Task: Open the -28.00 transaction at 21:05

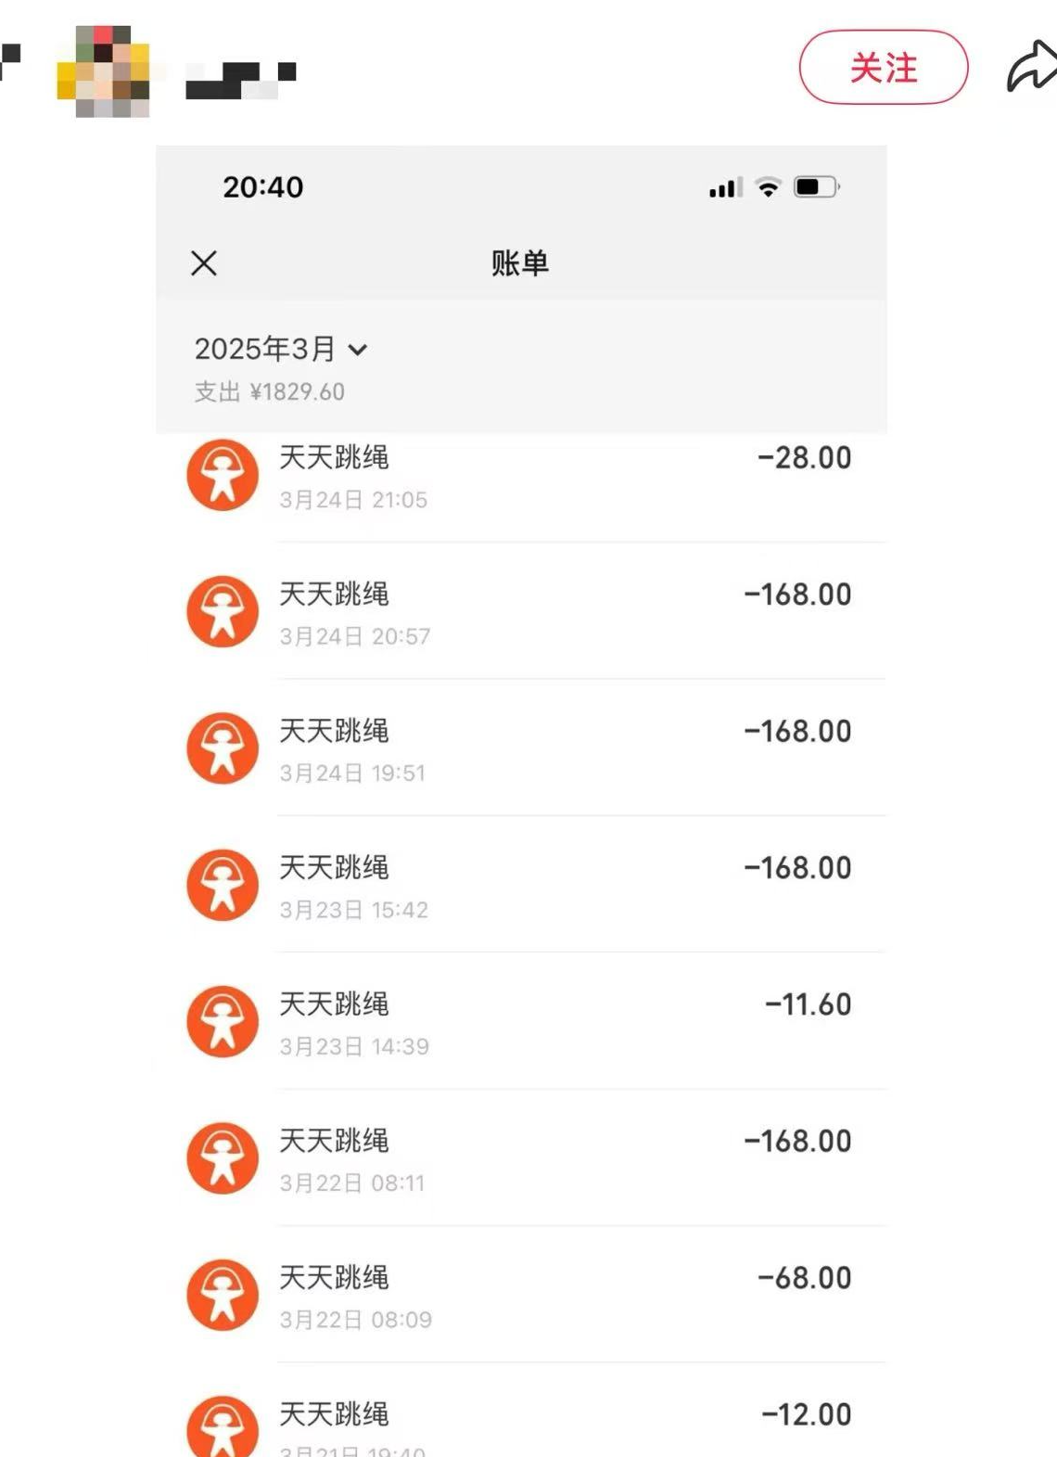Action: pos(521,477)
